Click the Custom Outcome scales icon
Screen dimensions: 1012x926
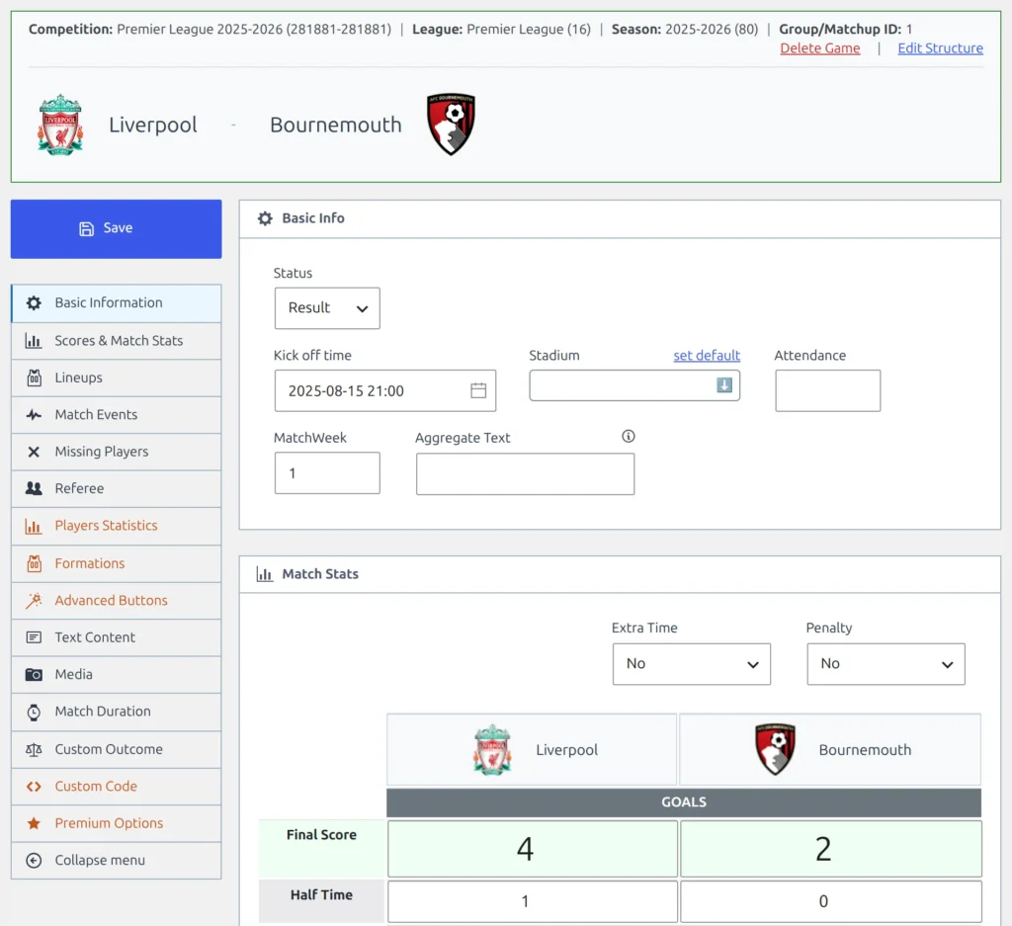[x=34, y=749]
